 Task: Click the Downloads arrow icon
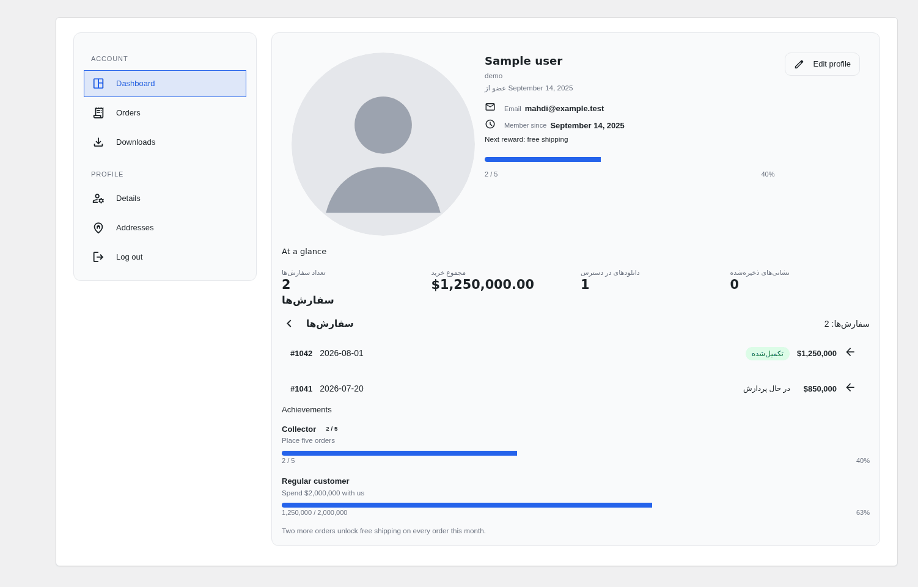click(98, 142)
